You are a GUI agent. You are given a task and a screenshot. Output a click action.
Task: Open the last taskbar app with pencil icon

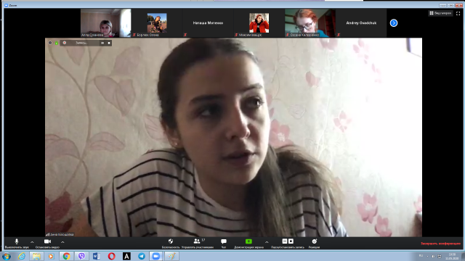click(171, 256)
